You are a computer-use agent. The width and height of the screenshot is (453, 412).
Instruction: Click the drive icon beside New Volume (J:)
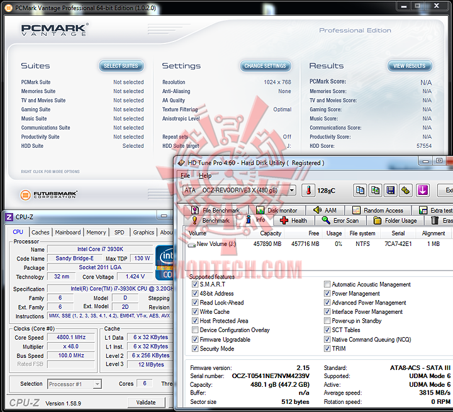191,245
